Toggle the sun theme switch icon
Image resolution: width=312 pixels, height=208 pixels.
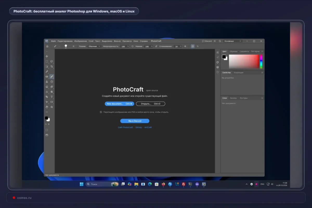tap(214, 41)
